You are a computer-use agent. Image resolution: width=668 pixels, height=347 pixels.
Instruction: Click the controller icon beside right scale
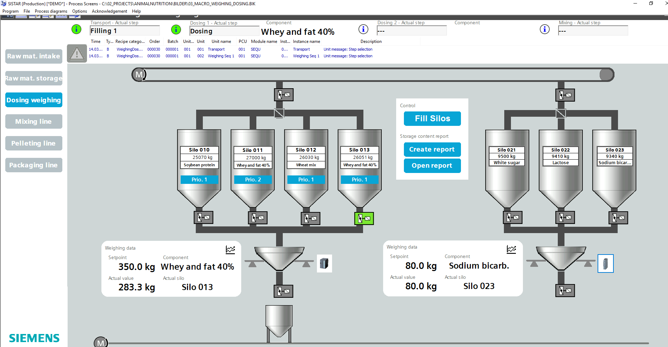(x=605, y=264)
